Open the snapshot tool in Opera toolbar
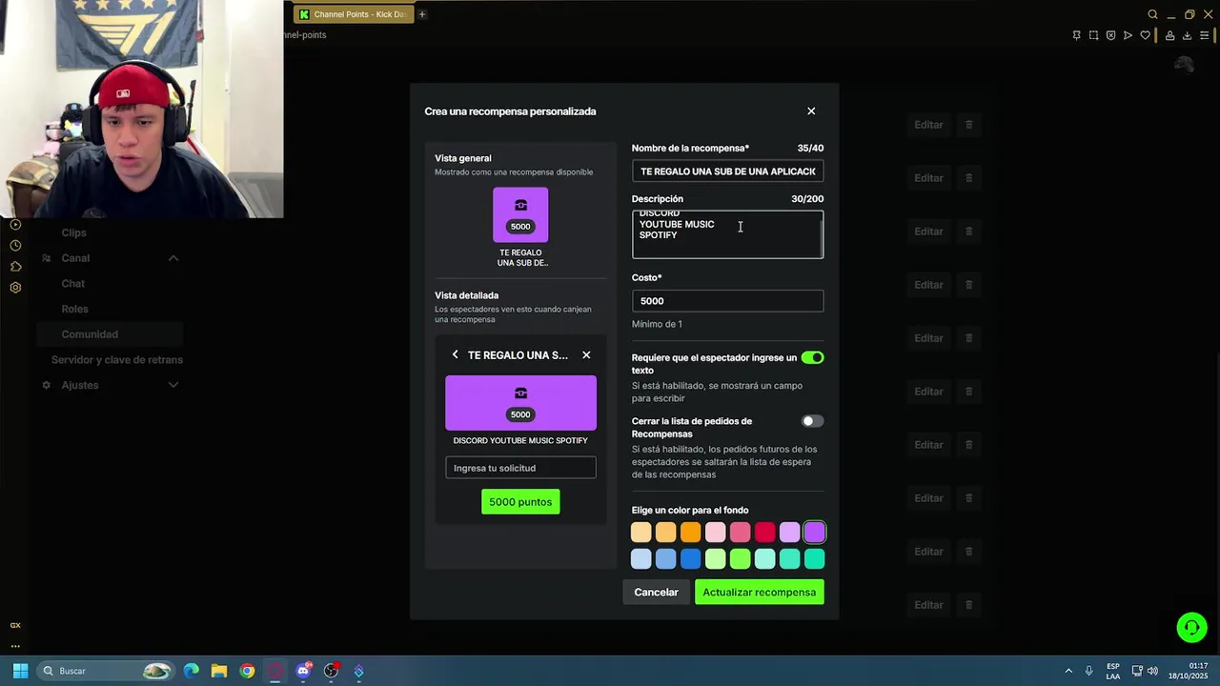Image resolution: width=1220 pixels, height=686 pixels. 1093,35
